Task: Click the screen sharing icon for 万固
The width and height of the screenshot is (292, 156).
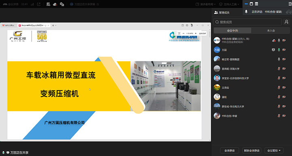Action: click(273, 50)
